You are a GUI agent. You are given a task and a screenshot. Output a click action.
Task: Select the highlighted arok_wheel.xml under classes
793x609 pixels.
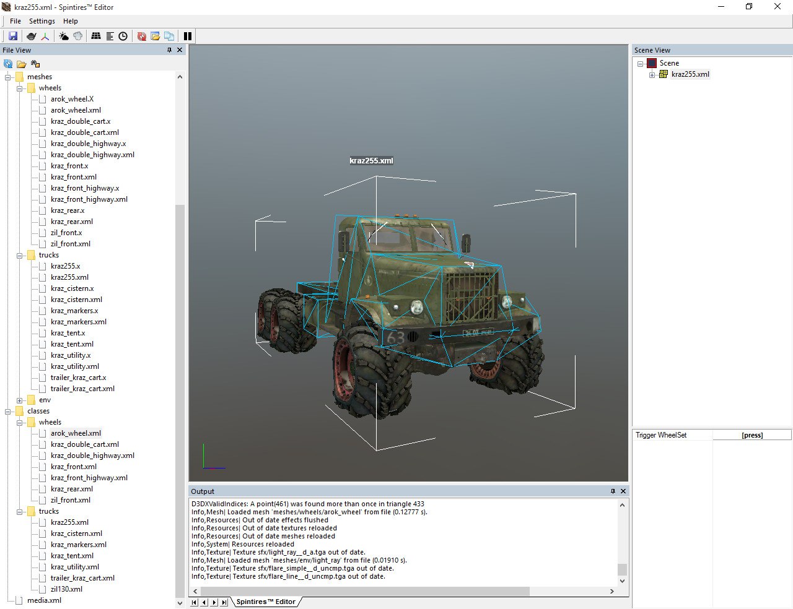point(76,433)
